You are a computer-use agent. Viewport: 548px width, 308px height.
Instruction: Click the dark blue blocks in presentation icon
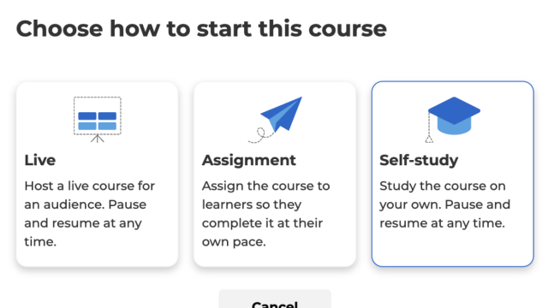pos(97,116)
